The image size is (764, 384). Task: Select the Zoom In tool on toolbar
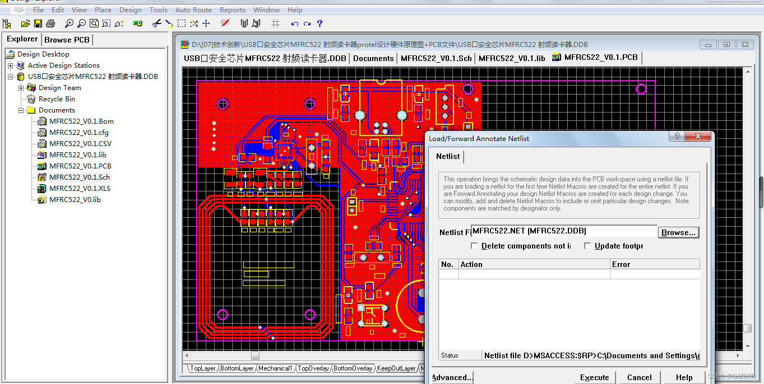pos(68,24)
